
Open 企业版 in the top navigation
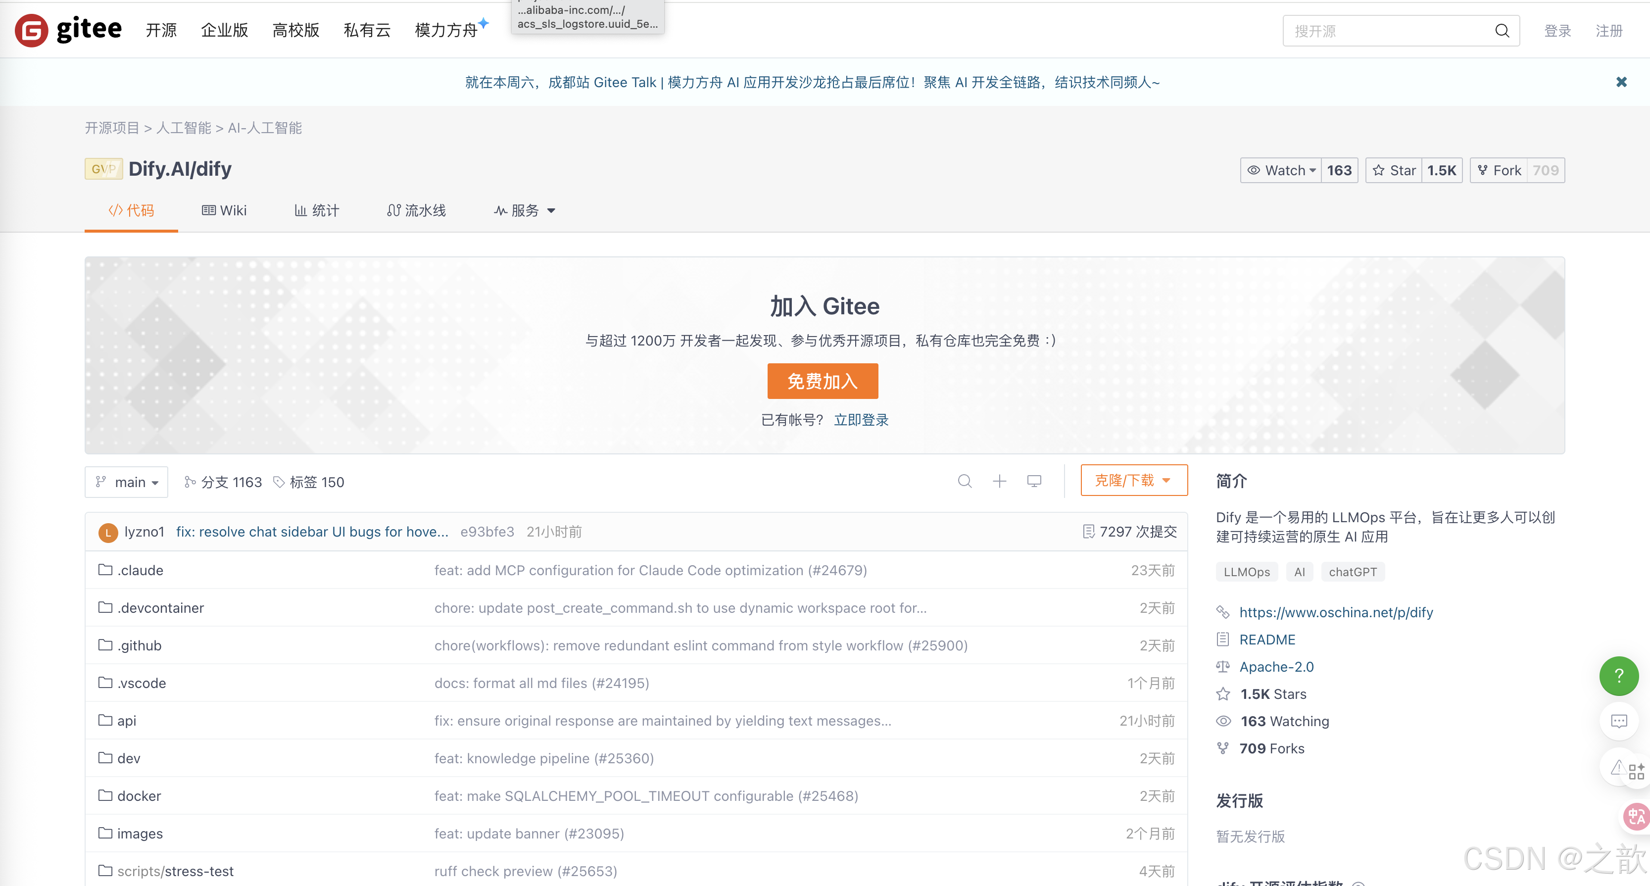click(x=224, y=30)
